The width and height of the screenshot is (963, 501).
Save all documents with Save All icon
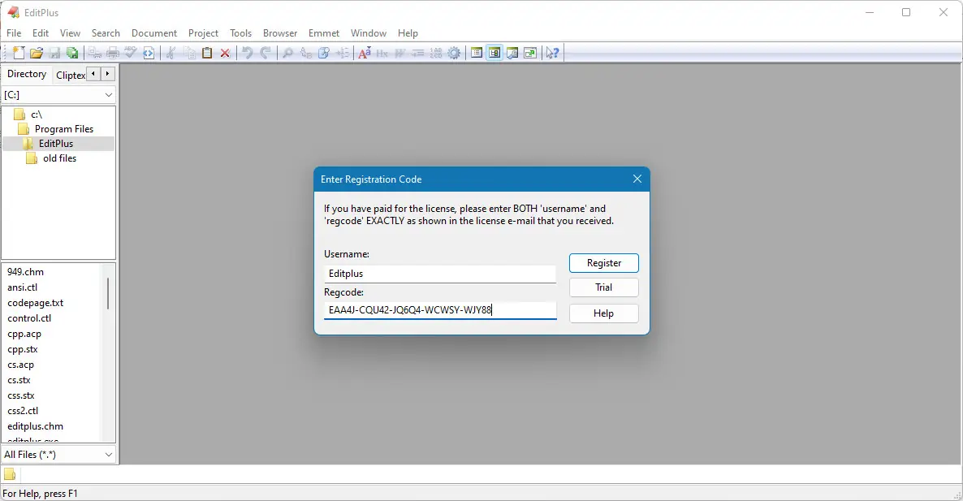tap(72, 53)
